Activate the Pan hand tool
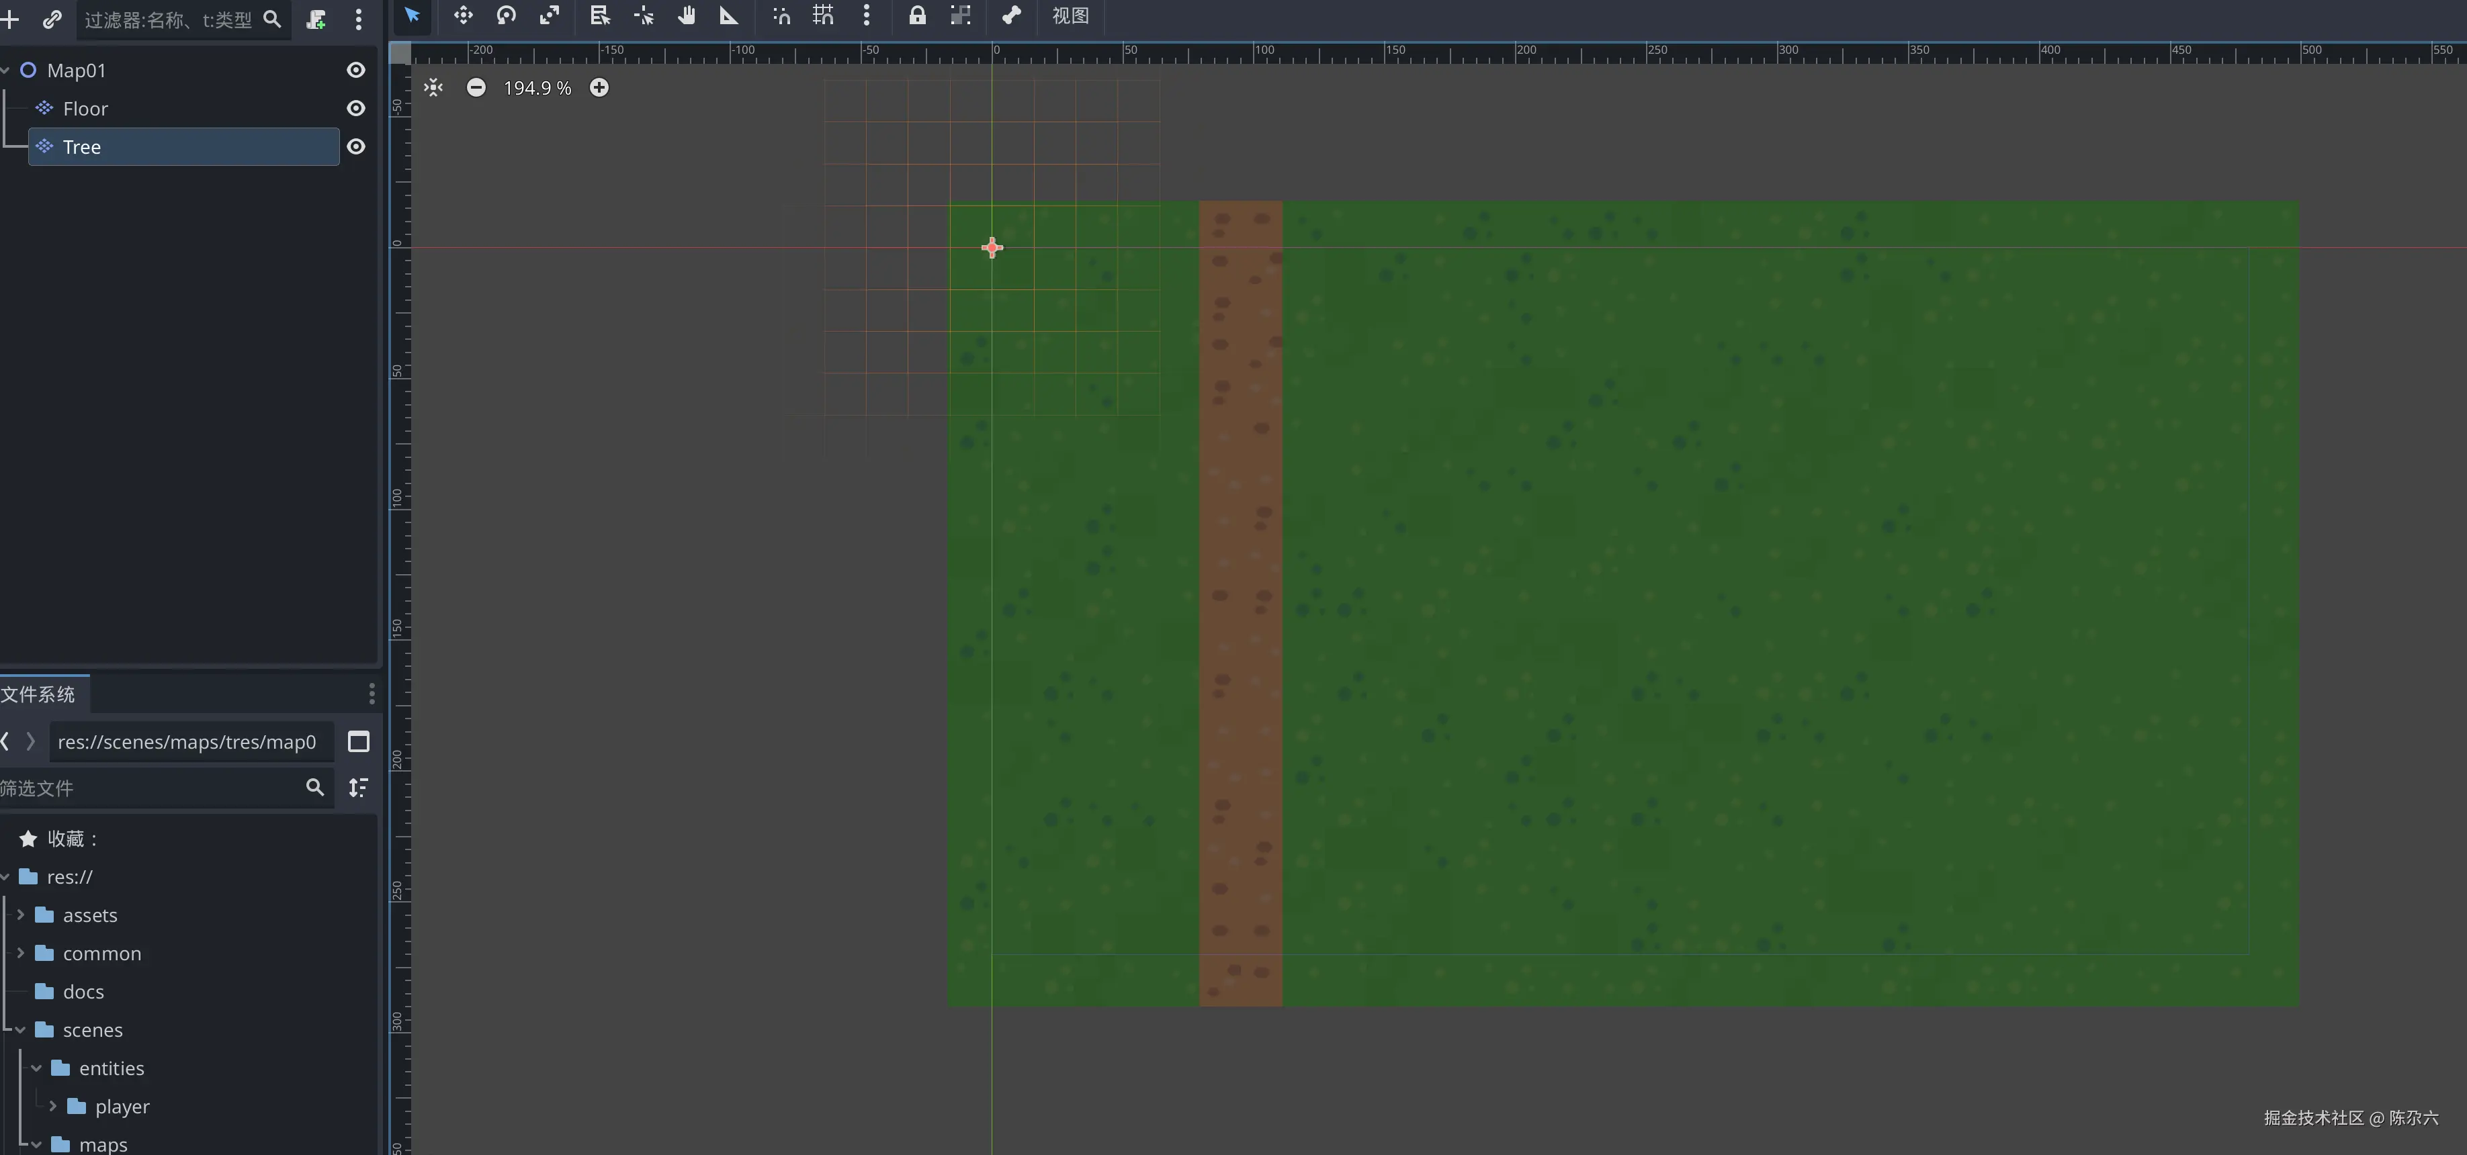 tap(687, 15)
